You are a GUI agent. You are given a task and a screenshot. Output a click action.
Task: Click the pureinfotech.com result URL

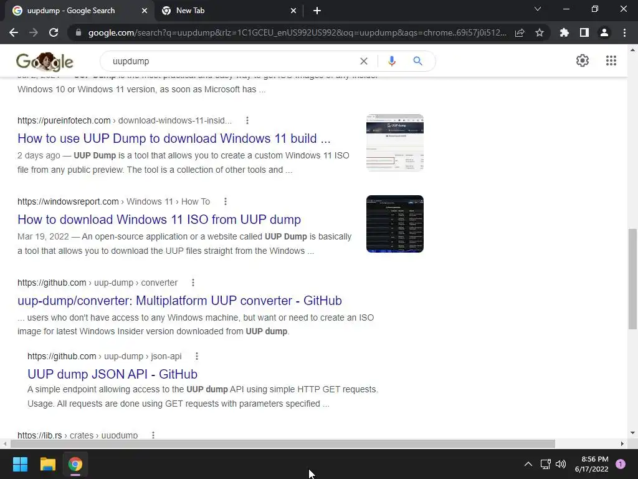point(125,120)
